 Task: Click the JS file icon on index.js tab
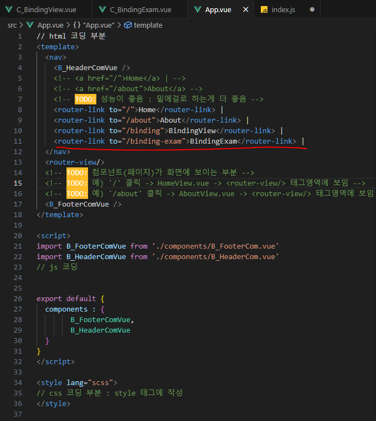pyautogui.click(x=264, y=9)
